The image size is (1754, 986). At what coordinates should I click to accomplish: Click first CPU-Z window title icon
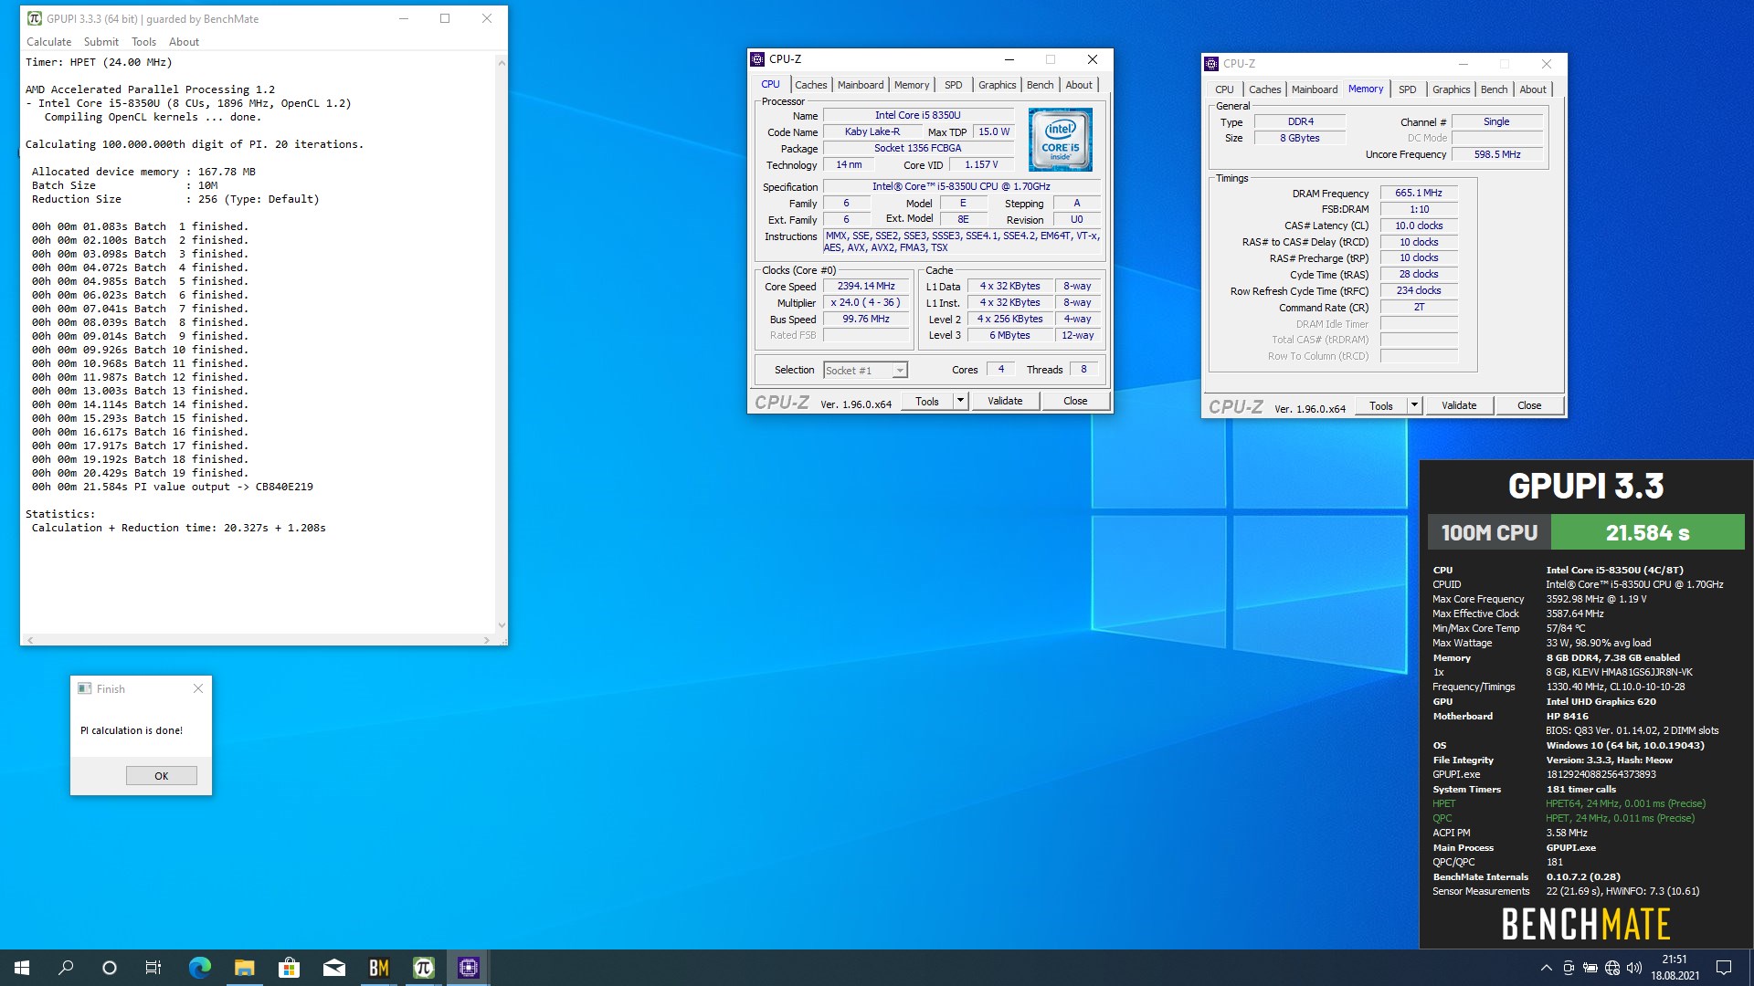[757, 59]
